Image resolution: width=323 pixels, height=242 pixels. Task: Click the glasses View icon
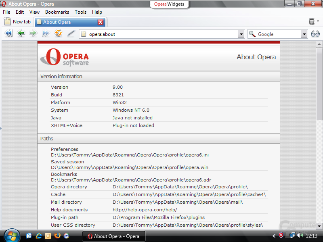315,34
